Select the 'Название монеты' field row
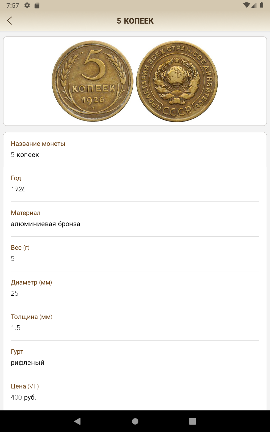 point(135,149)
